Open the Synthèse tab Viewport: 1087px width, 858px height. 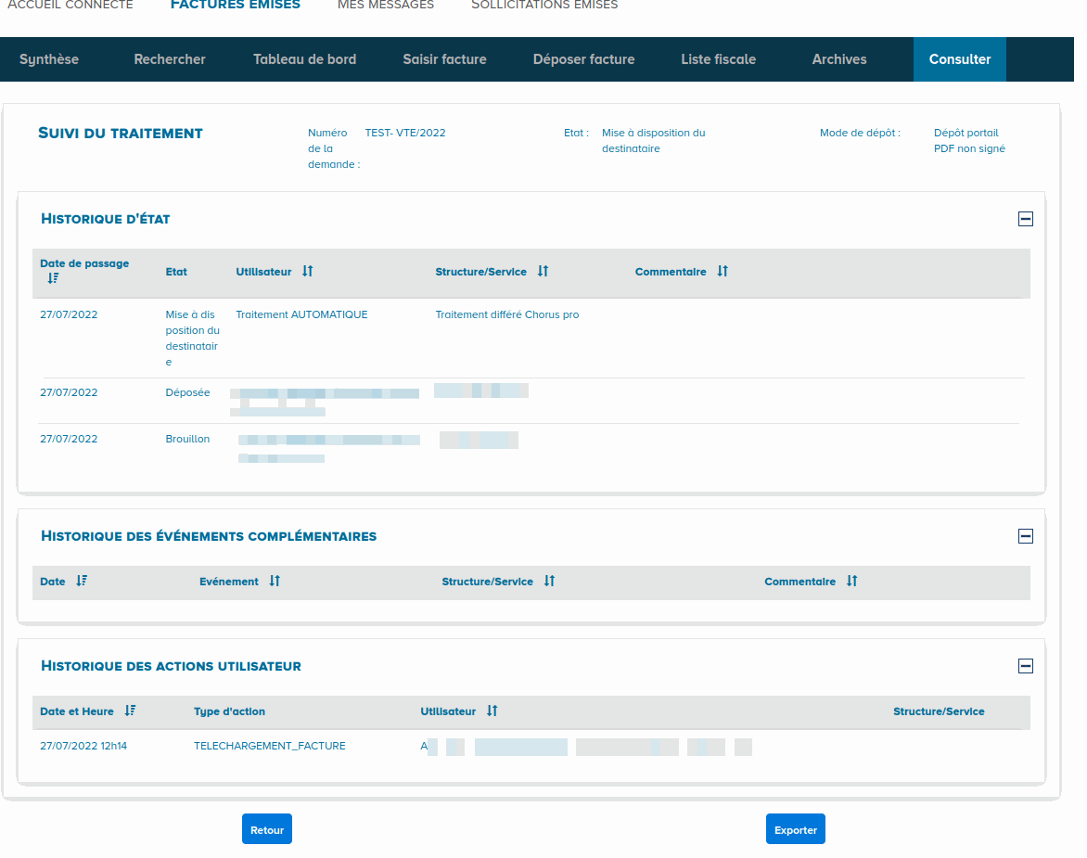point(49,59)
